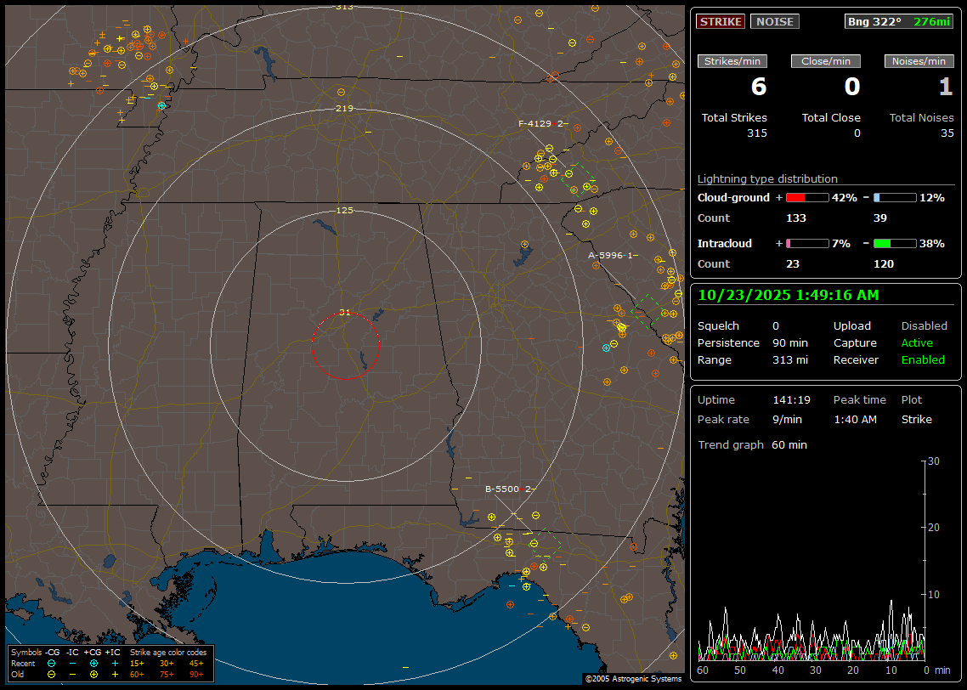Click the green date and time display
This screenshot has width=967, height=690.
coord(789,295)
